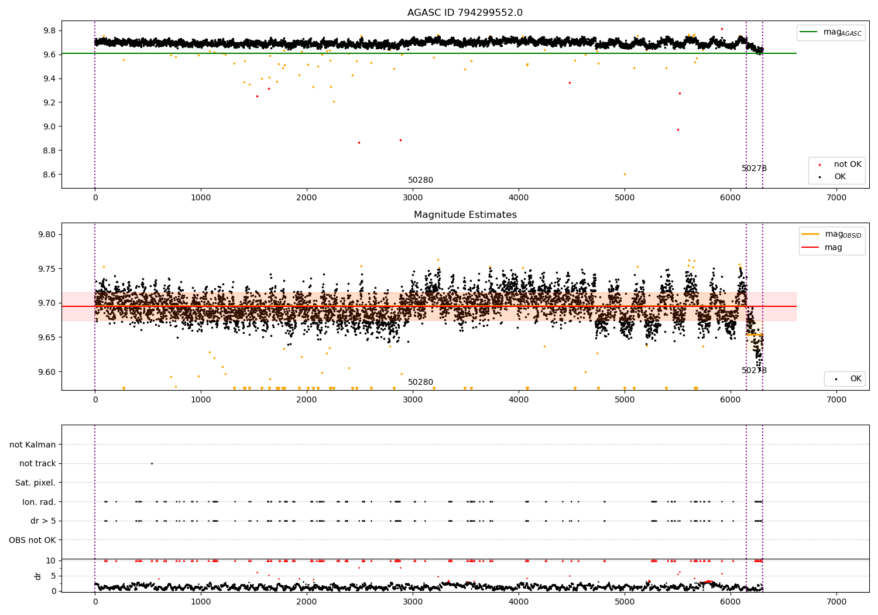Click the '9.6' y-tick on the top plot

[x=49, y=55]
